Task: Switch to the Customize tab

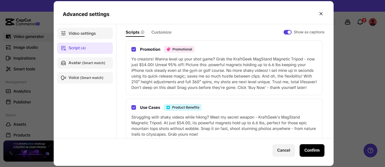Action: click(x=161, y=32)
